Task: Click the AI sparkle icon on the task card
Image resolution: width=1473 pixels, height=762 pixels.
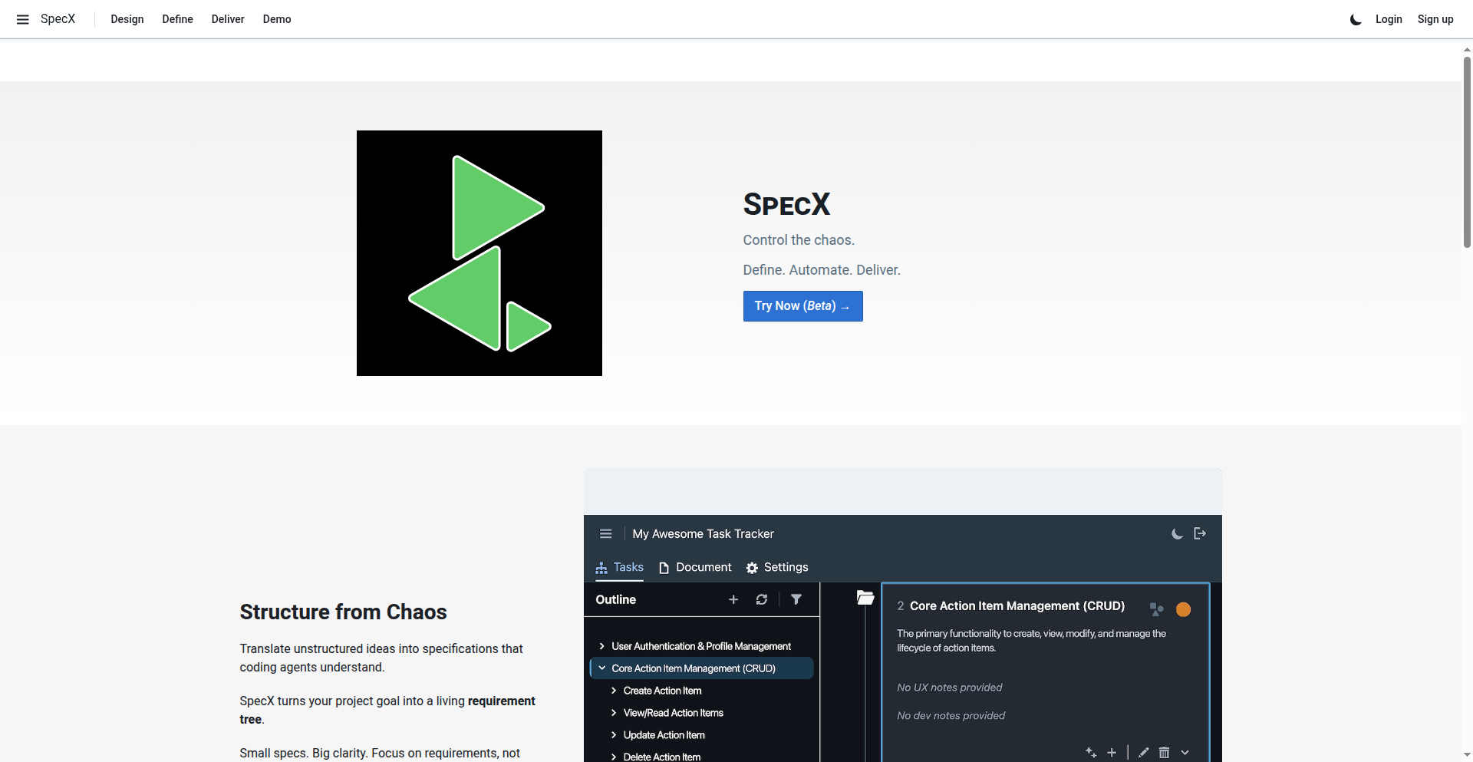Action: coord(1091,752)
